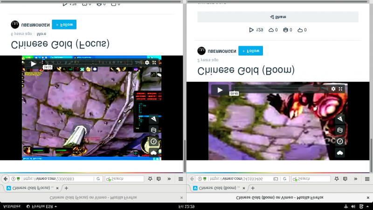This screenshot has height=210, width=373.
Task: Go back in the Focus Firefox window
Action: coord(6,179)
